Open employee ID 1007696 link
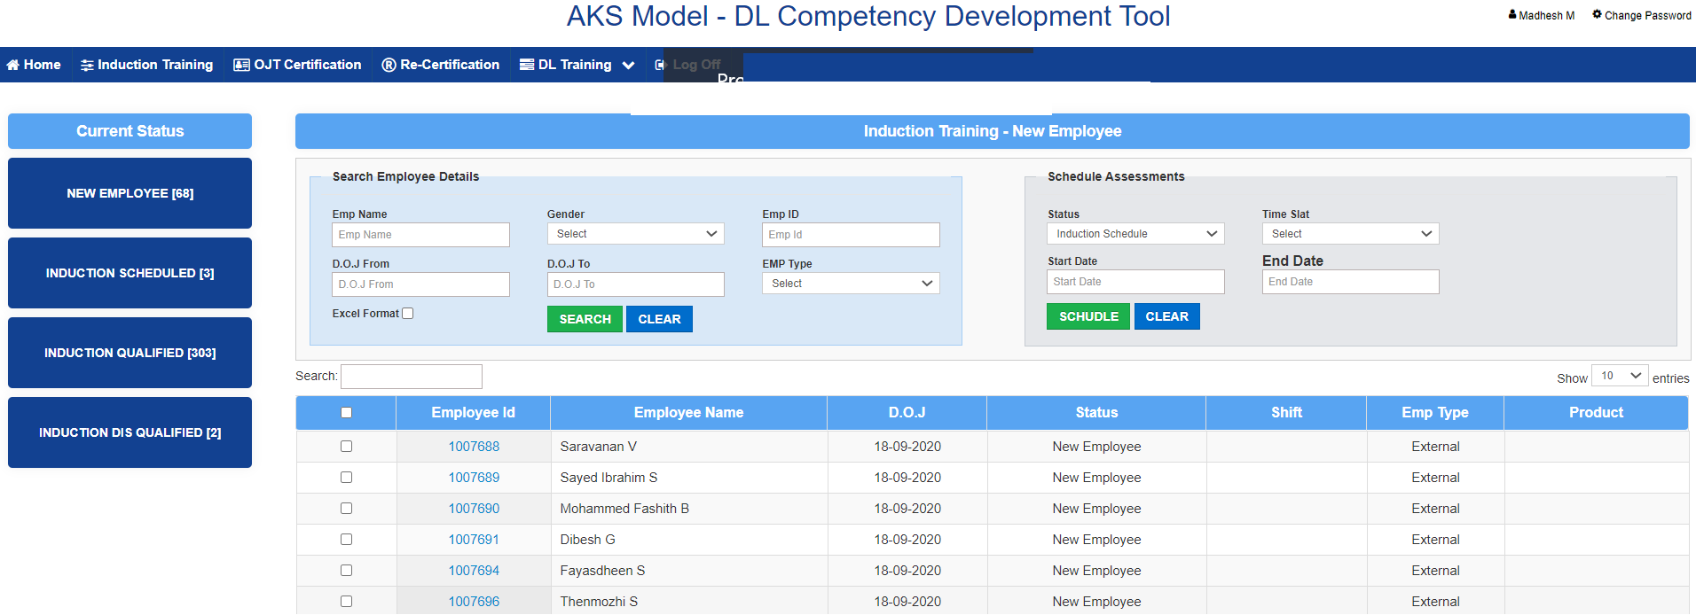 [x=474, y=602]
